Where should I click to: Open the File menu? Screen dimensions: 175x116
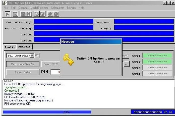pos(6,8)
